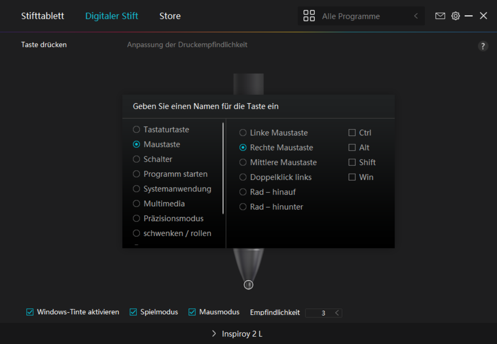Toggle the Windows-Tinte aktivieren checkbox
Image resolution: width=497 pixels, height=344 pixels.
pos(30,312)
